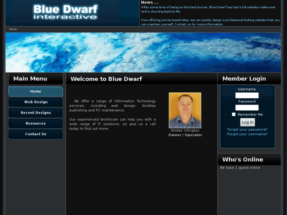The image size is (287, 215).
Task: Click the Welcome to Blue Dwarf heading
Action: coord(106,79)
